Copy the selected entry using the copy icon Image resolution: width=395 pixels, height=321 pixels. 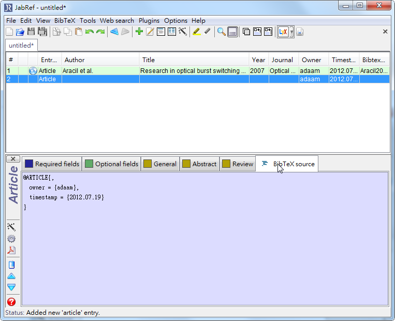pos(67,32)
